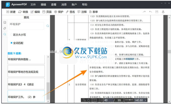The width and height of the screenshot is (171, 105).
Task: Select result 环境保护法》4《建设
Action: [26, 84]
